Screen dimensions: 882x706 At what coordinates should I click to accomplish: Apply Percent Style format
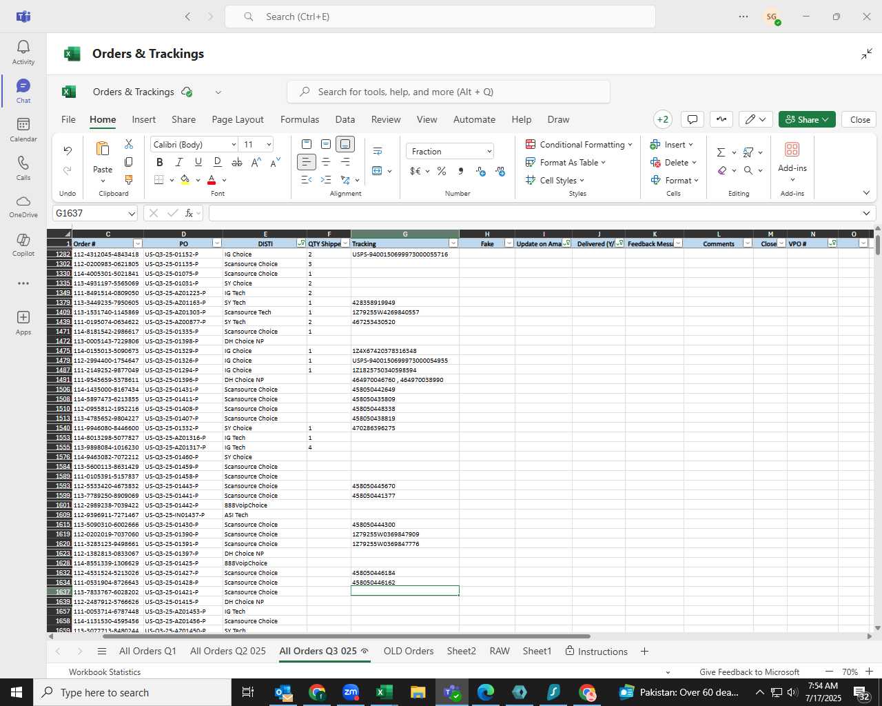coord(442,171)
